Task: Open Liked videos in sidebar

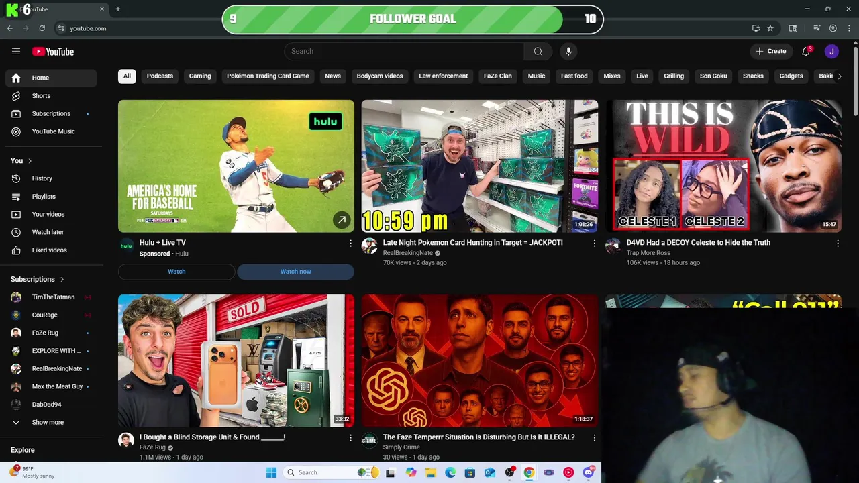Action: 51,250
